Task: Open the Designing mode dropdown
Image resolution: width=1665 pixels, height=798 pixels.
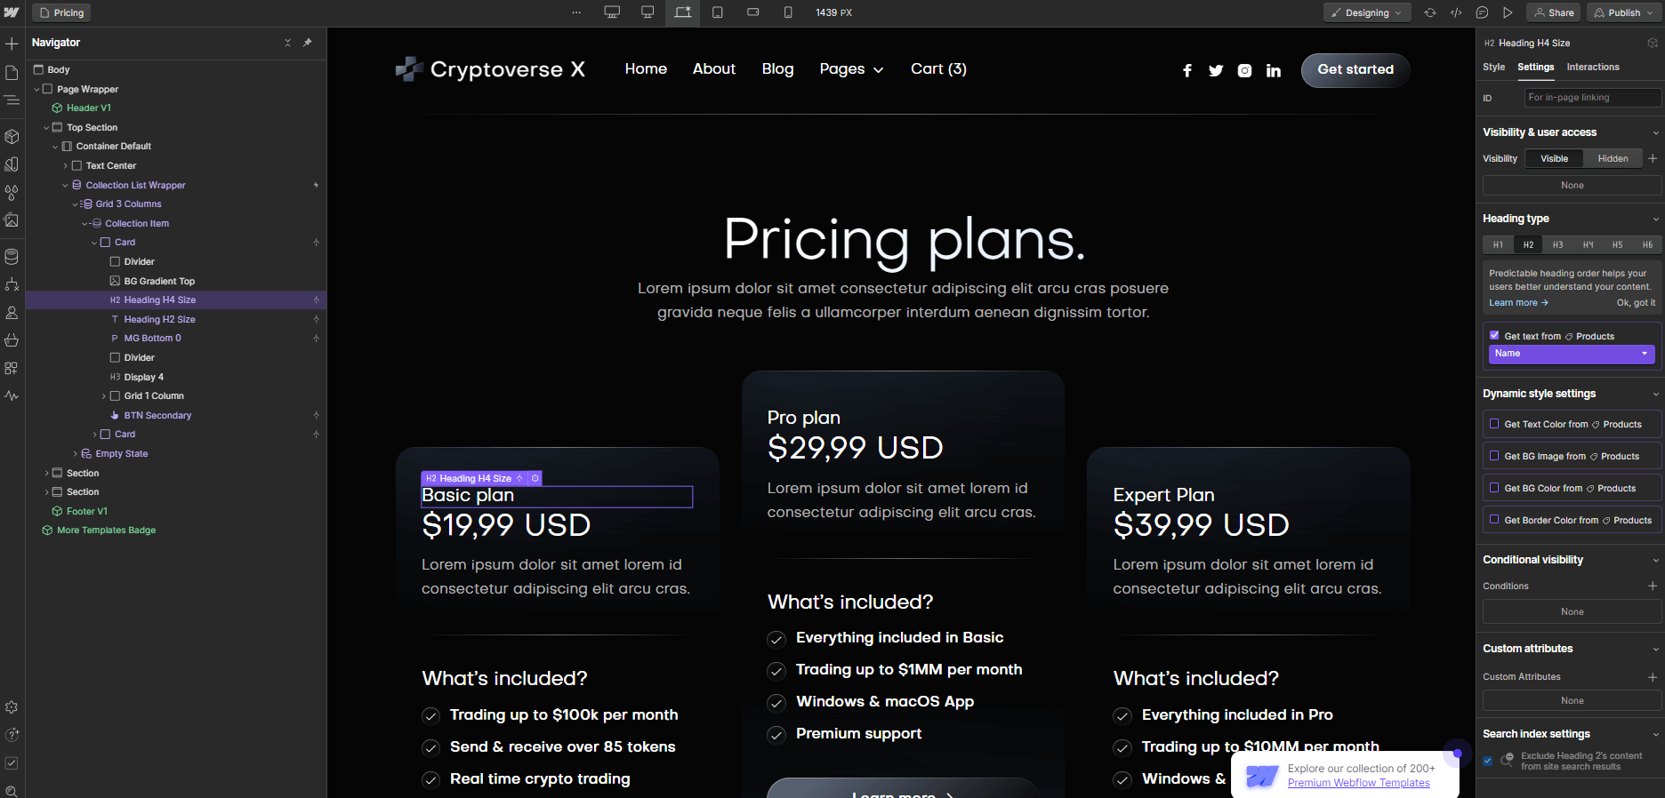Action: click(1367, 12)
